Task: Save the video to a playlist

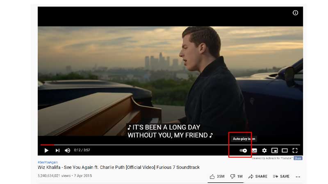Action: pyautogui.click(x=281, y=177)
